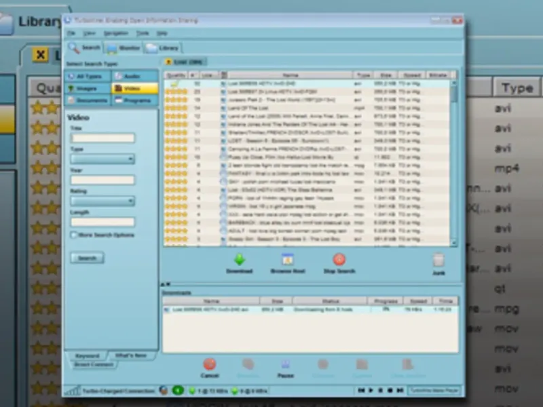Click the second green arrow indicator in status bar
This screenshot has height=407, width=543.
coord(235,391)
